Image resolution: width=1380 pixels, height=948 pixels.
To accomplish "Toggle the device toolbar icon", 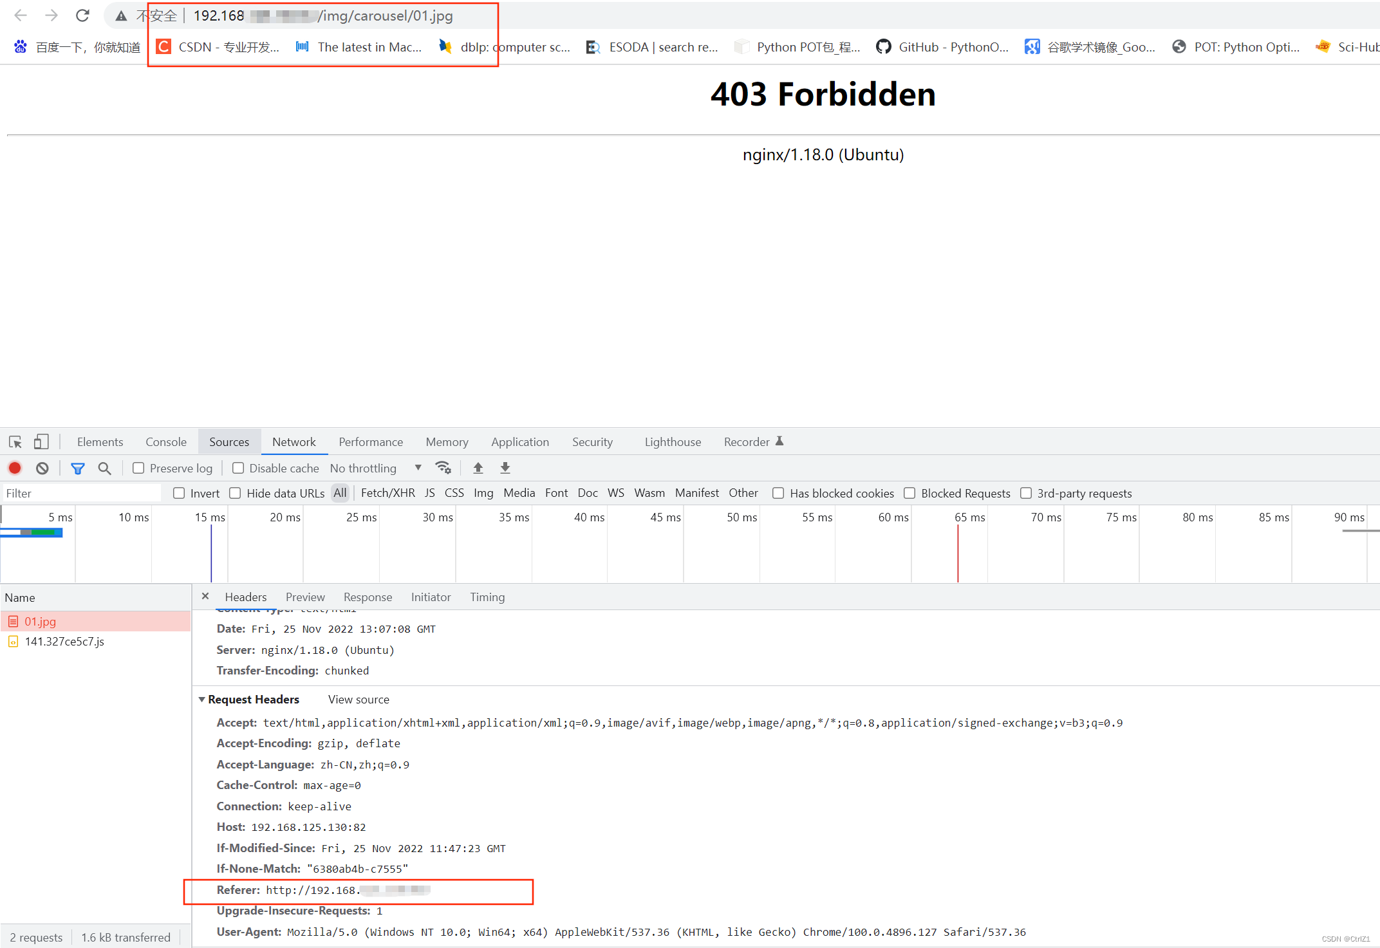I will click(41, 442).
